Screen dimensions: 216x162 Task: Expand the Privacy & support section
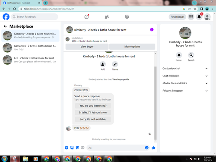click(185, 91)
